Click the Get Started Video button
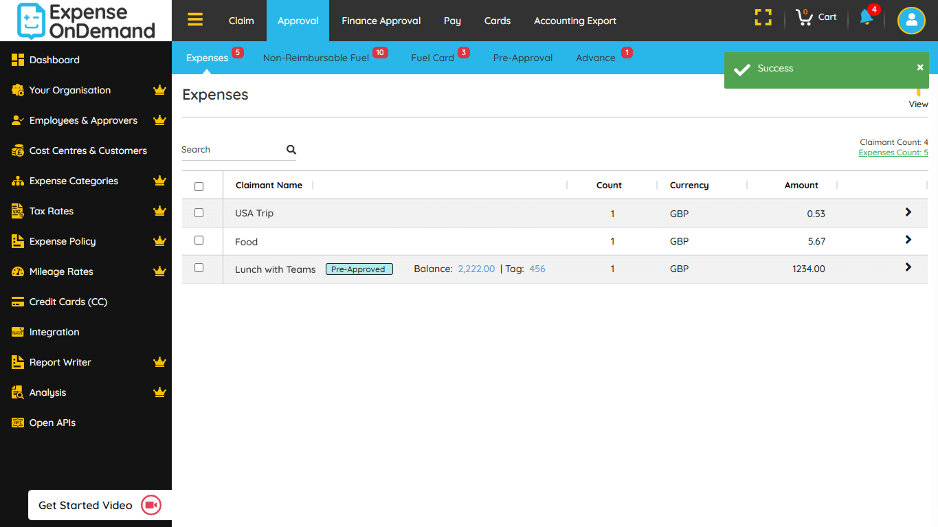This screenshot has width=938, height=527. pos(100,505)
